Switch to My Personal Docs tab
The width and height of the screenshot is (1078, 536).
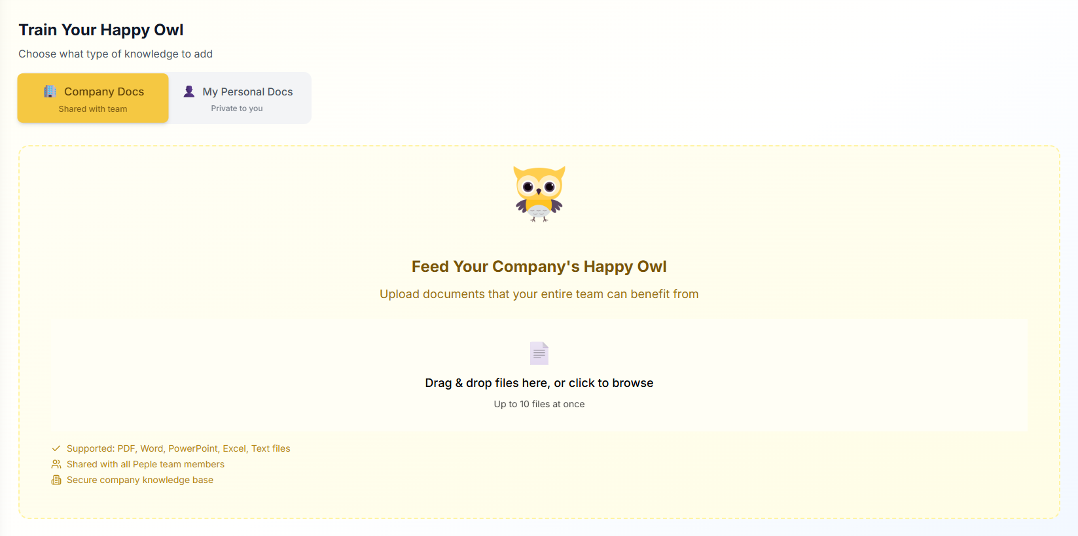click(240, 98)
